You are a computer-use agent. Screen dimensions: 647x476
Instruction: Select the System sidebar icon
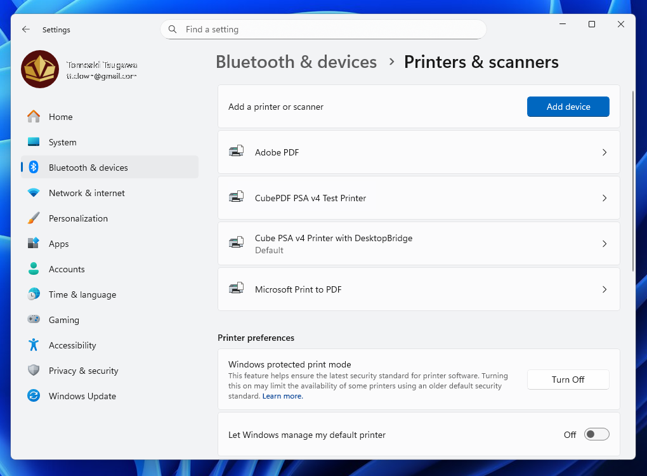point(33,142)
